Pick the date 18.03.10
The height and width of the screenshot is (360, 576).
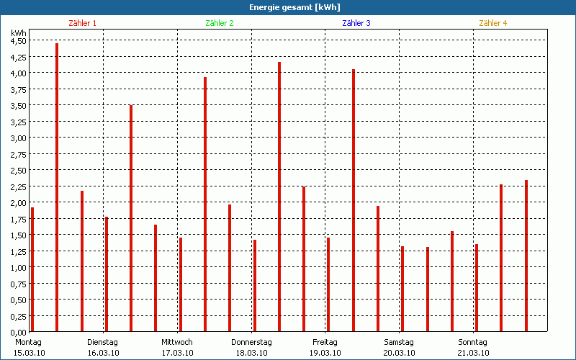[x=251, y=354]
